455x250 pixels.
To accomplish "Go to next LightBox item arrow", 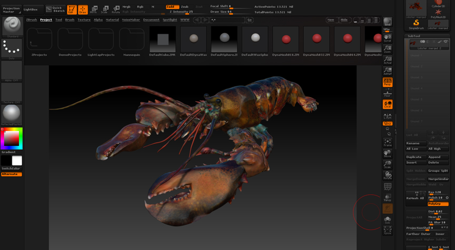I will pyautogui.click(x=205, y=19).
